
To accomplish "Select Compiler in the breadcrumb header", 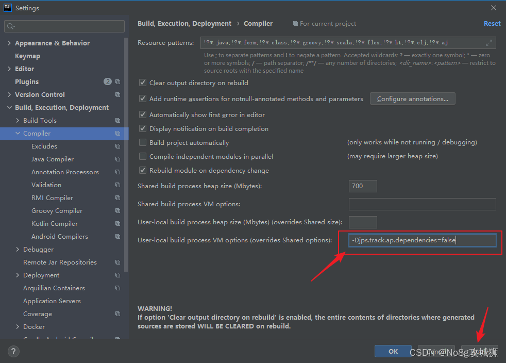I will tap(258, 23).
